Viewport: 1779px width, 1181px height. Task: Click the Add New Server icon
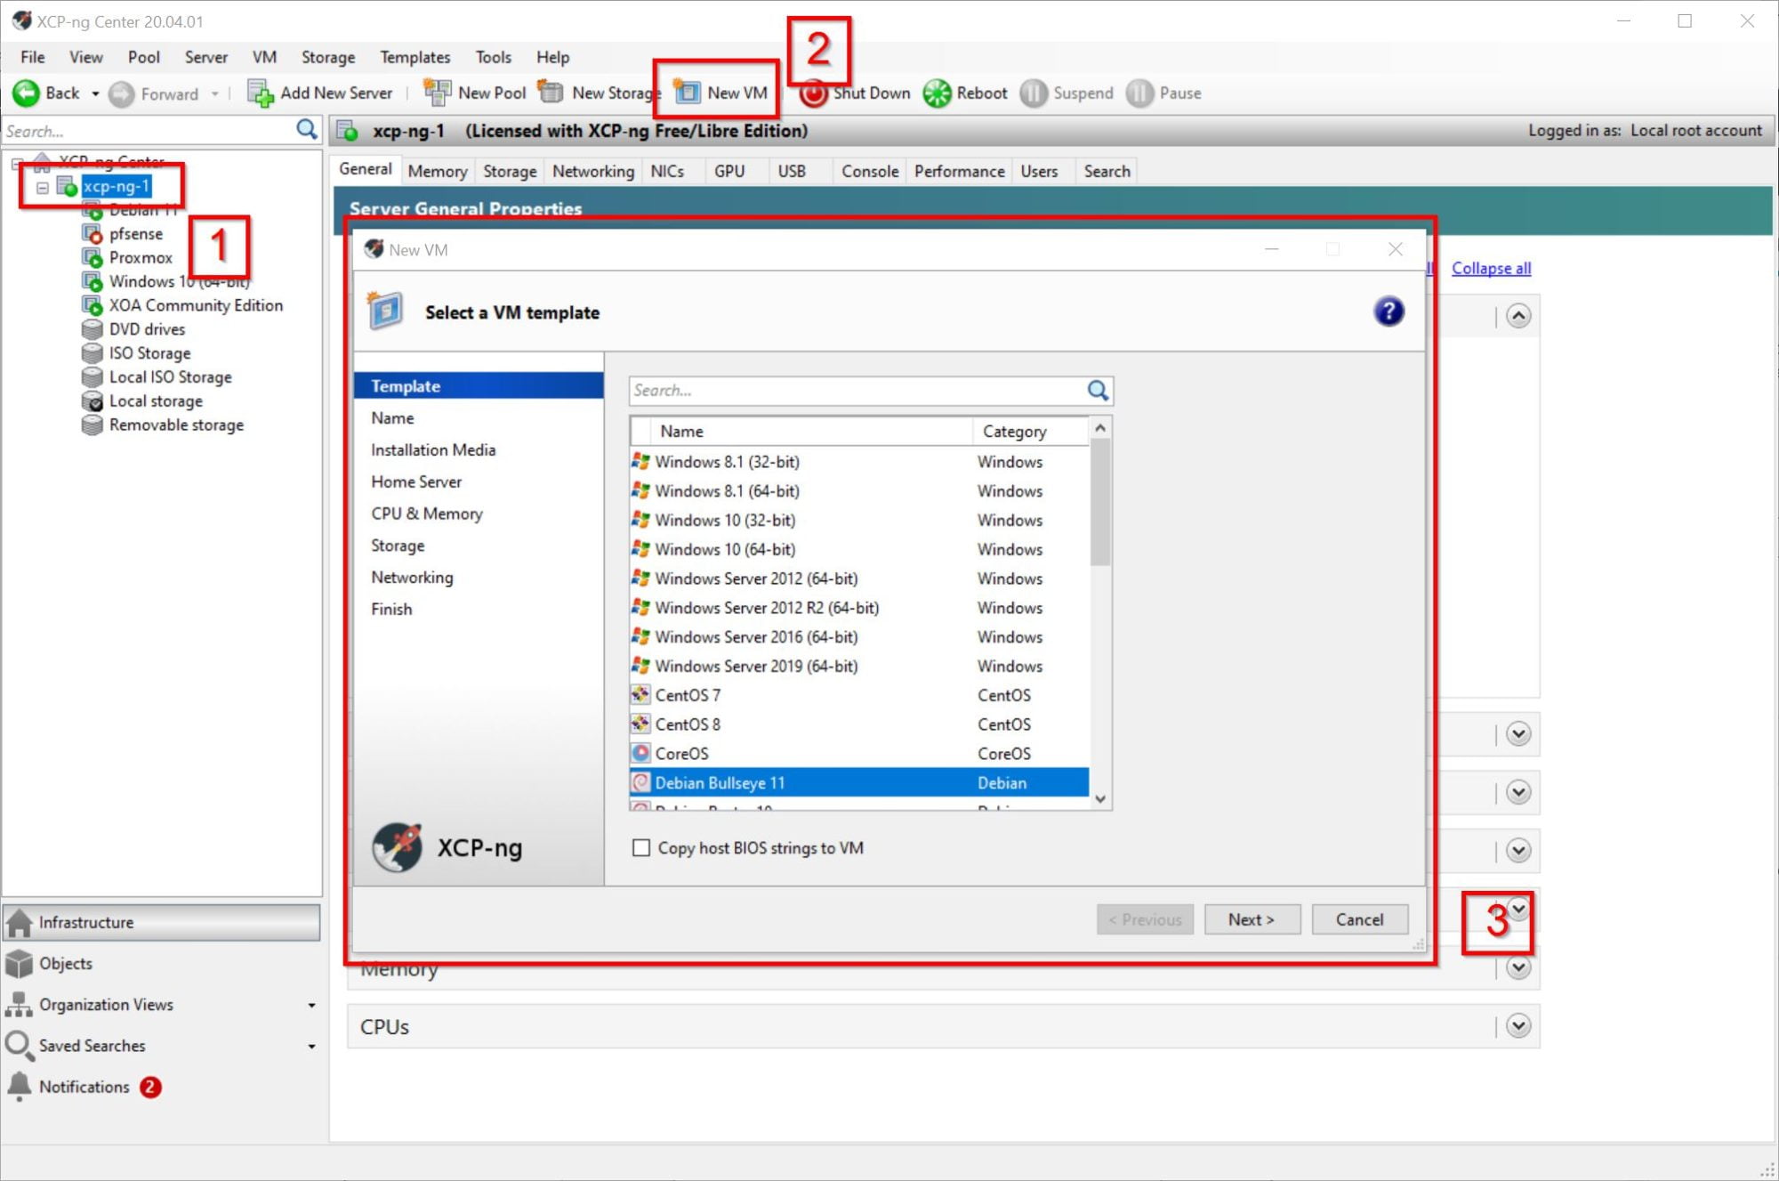pos(260,93)
